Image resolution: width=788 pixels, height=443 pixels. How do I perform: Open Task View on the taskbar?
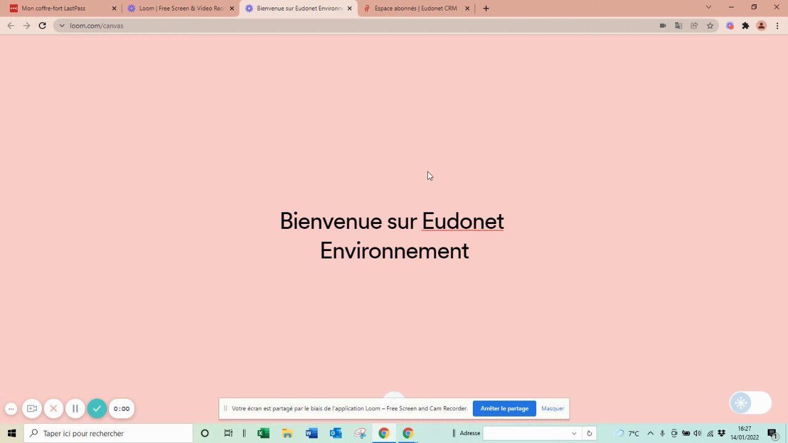[x=228, y=433]
